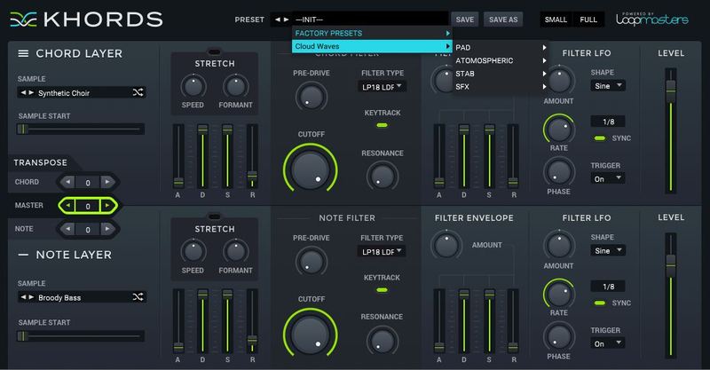Open Chord Filter LFO Shape dropdown
The height and width of the screenshot is (370, 710).
(608, 85)
